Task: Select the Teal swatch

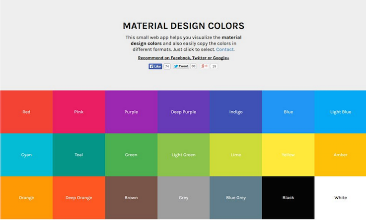Action: pos(79,155)
